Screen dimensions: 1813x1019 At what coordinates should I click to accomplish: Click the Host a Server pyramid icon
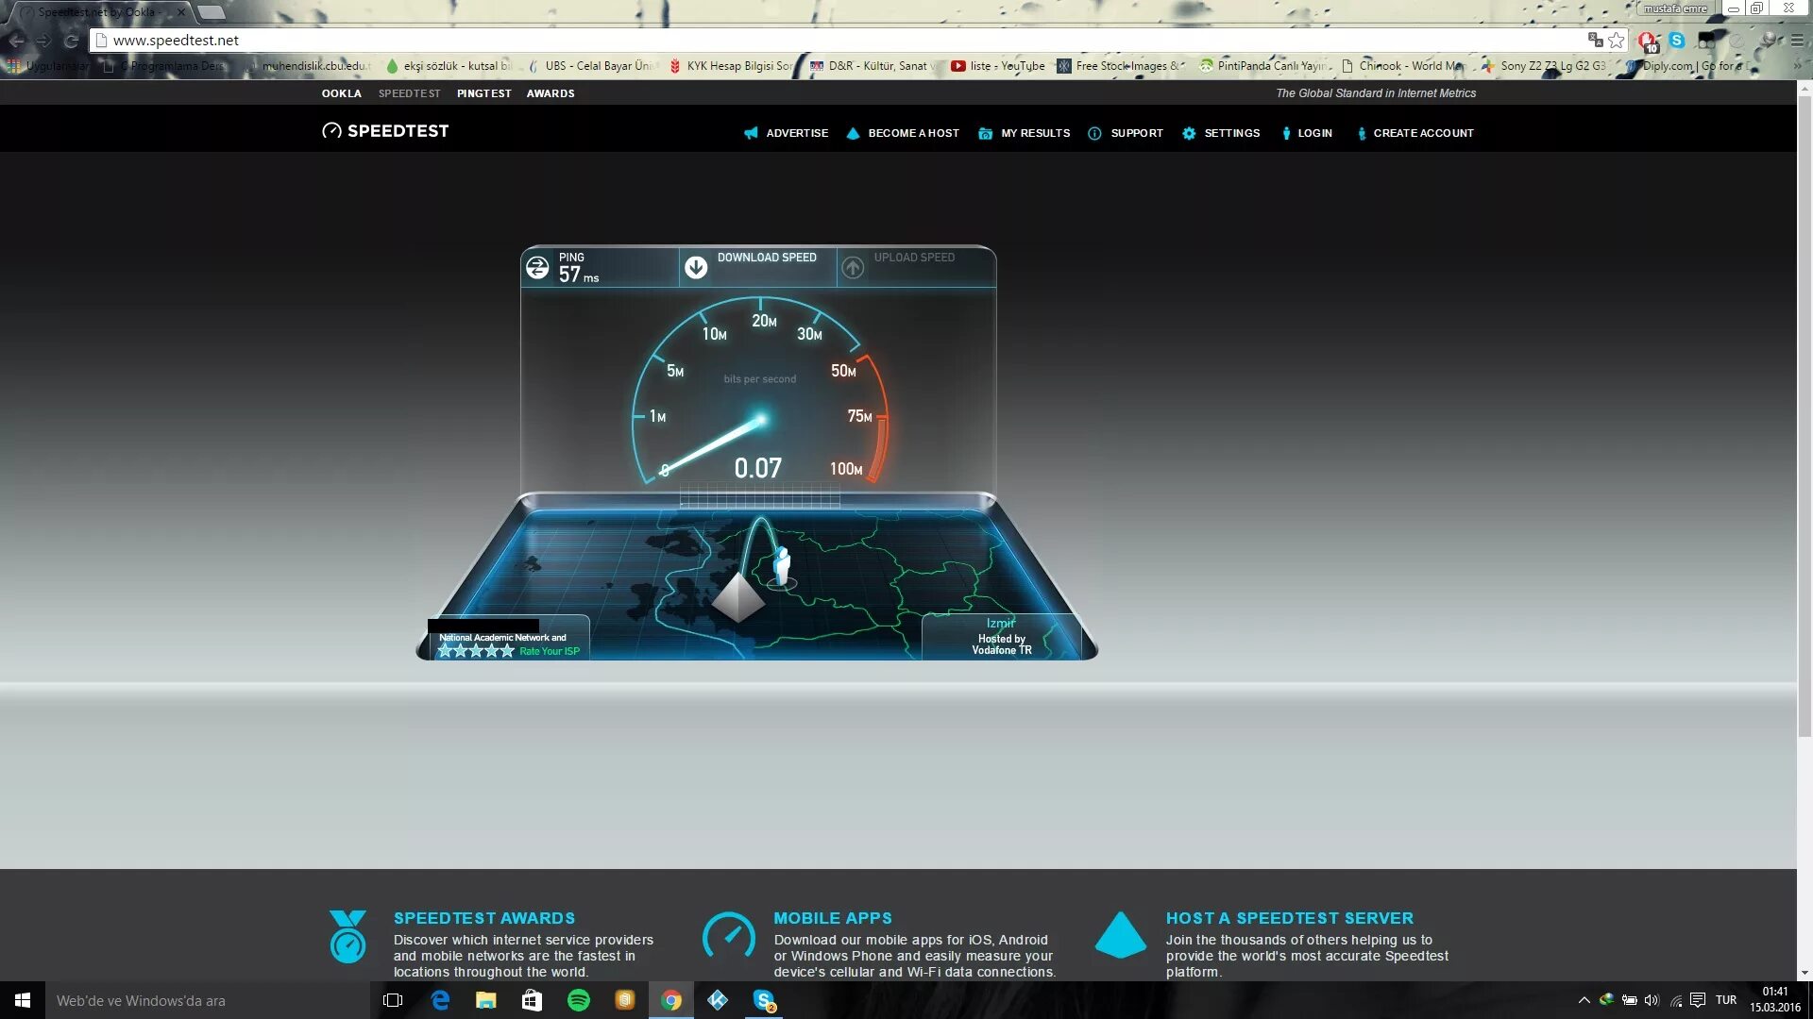1121,935
